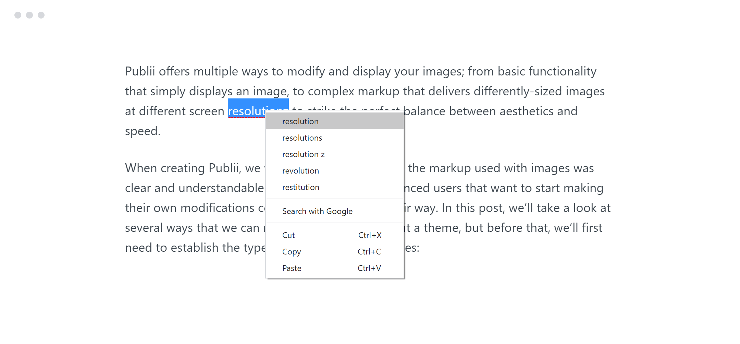The height and width of the screenshot is (344, 740).
Task: Click the first grey window control dot
Action: coord(17,15)
